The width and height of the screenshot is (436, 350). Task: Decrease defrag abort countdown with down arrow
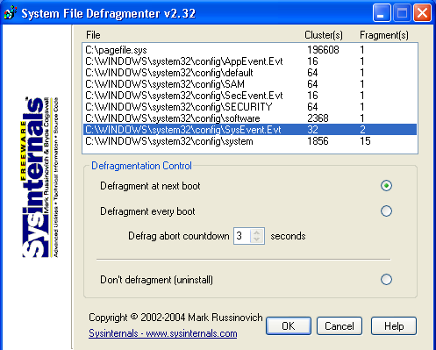tap(257, 239)
